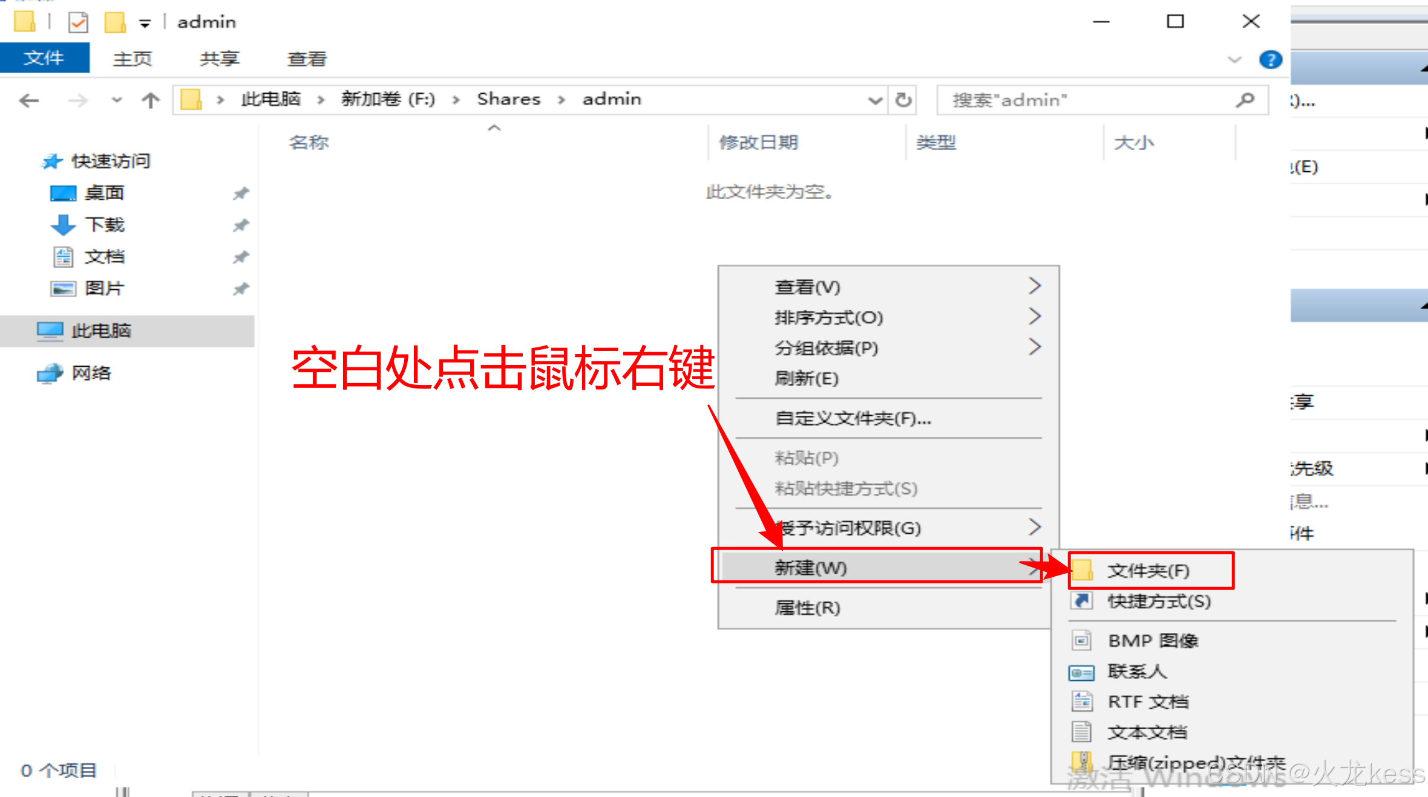Click the search magnifier icon
1428x797 pixels.
tap(1245, 100)
